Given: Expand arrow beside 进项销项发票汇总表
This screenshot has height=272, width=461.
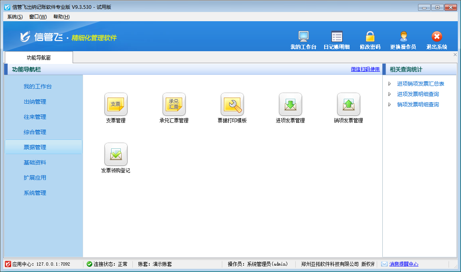Looking at the screenshot, I should pos(389,84).
